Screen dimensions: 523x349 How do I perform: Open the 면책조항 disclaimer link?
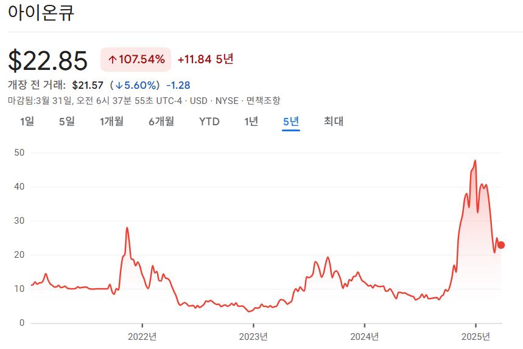(x=263, y=100)
